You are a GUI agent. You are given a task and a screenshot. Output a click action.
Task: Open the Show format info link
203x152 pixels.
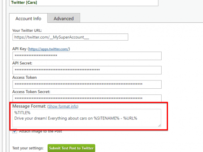click(63, 106)
